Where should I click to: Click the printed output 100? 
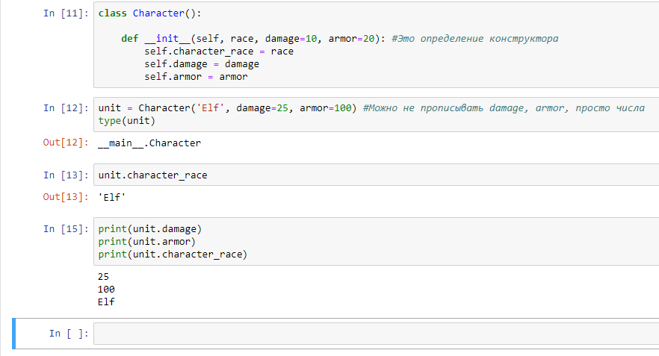pyautogui.click(x=106, y=290)
